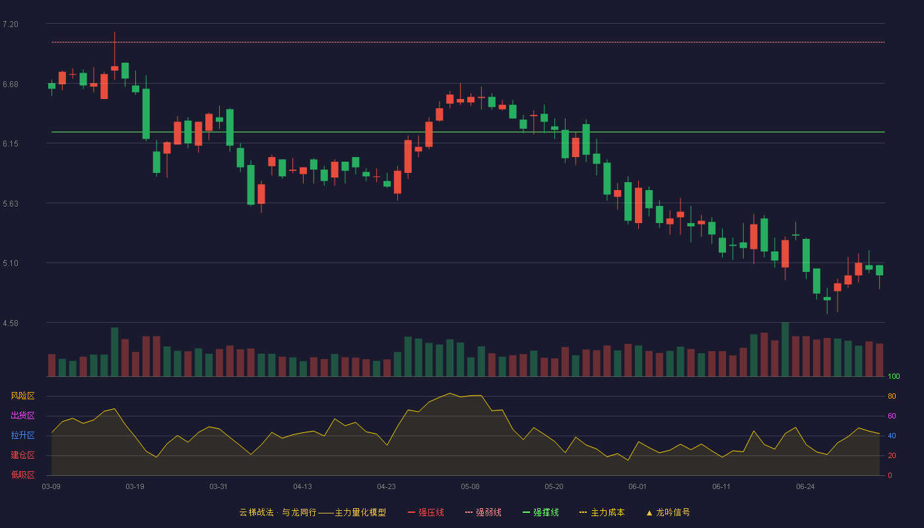Image resolution: width=924 pixels, height=528 pixels.
Task: Hide the 主力成本 legend series
Action: pyautogui.click(x=602, y=512)
